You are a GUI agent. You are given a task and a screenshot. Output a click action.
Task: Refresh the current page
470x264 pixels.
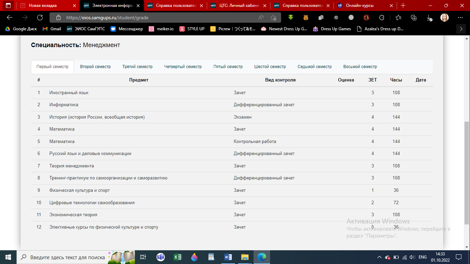pos(40,18)
